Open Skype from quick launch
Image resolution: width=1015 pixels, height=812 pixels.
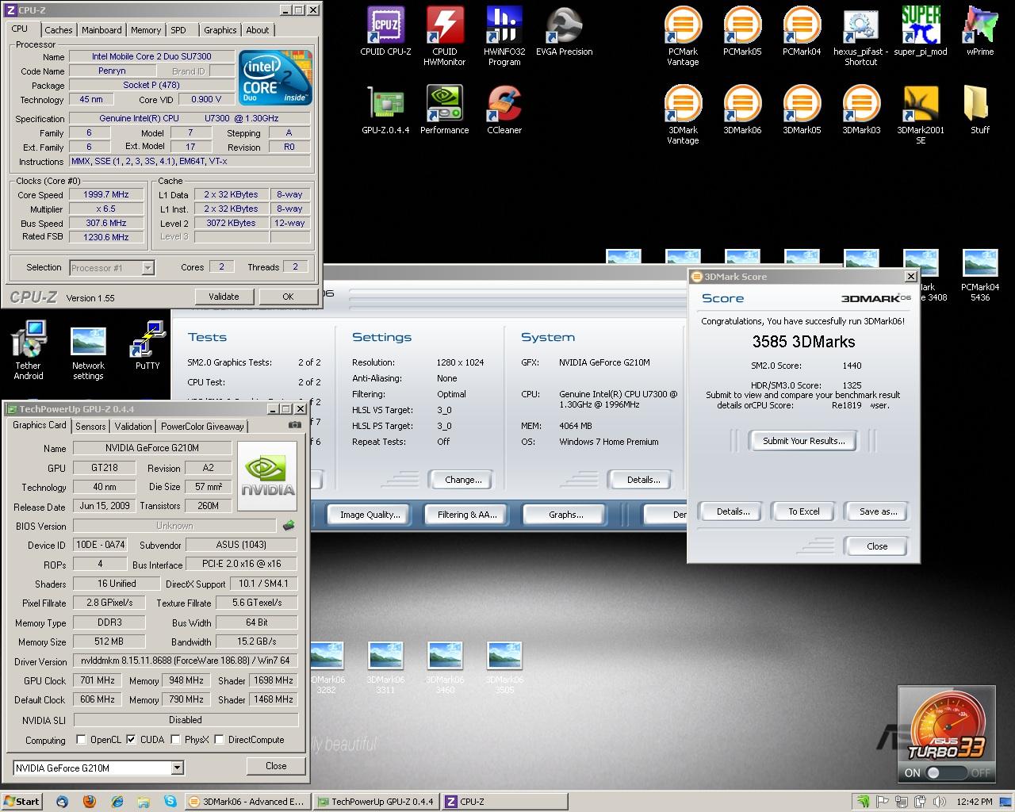(x=170, y=802)
